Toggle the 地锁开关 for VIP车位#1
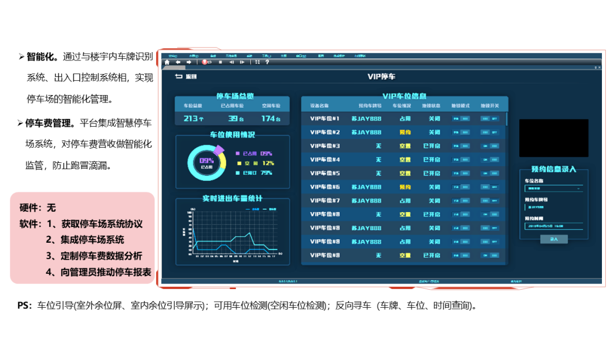Image resolution: width=611 pixels, height=344 pixels. coord(490,119)
